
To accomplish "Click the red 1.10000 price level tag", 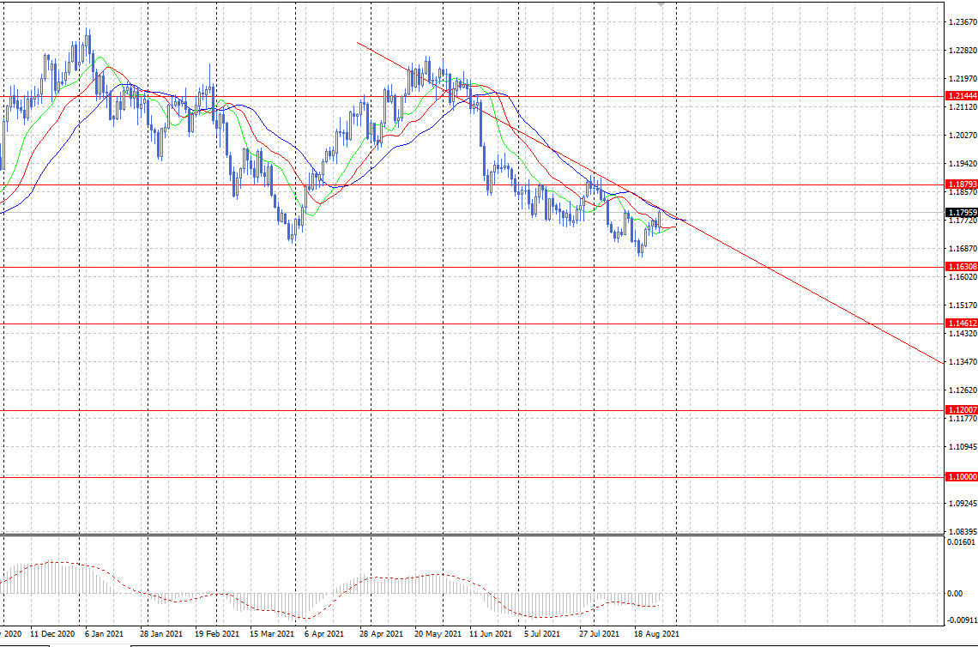I will [962, 477].
